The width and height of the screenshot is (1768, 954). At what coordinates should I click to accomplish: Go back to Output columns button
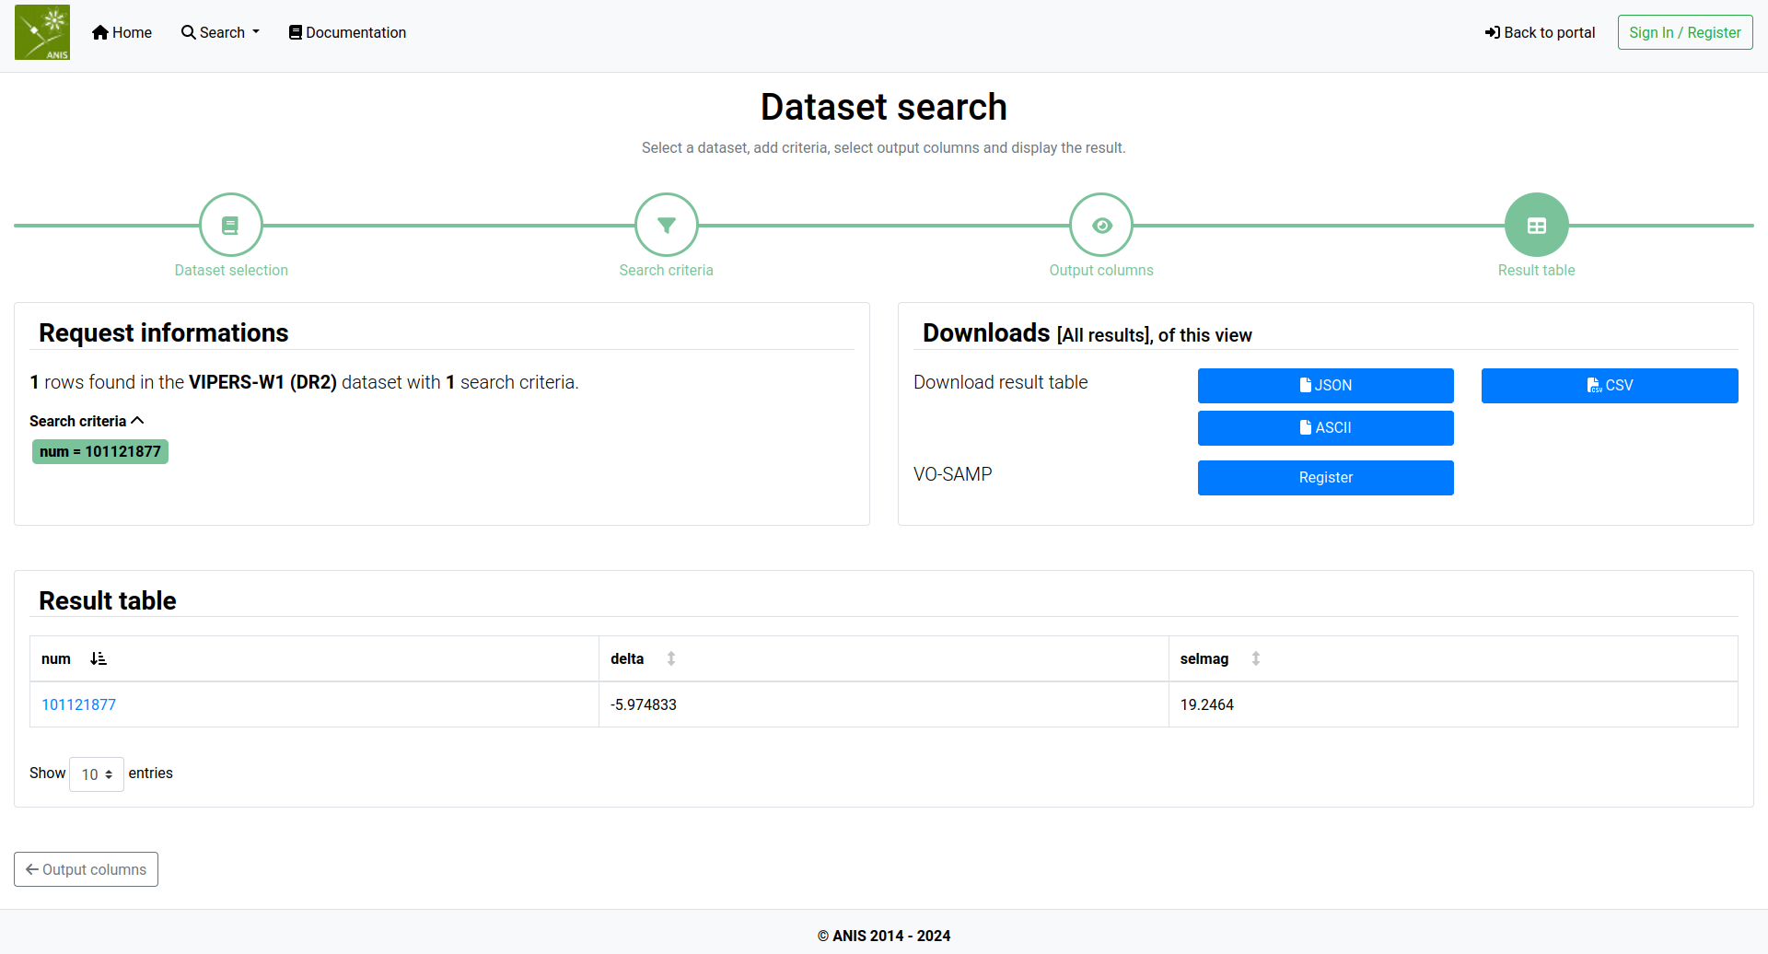[x=86, y=869]
